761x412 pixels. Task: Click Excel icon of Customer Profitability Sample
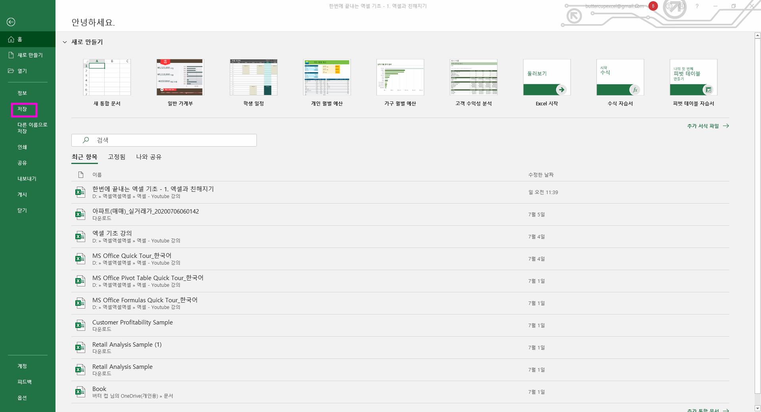pyautogui.click(x=80, y=325)
